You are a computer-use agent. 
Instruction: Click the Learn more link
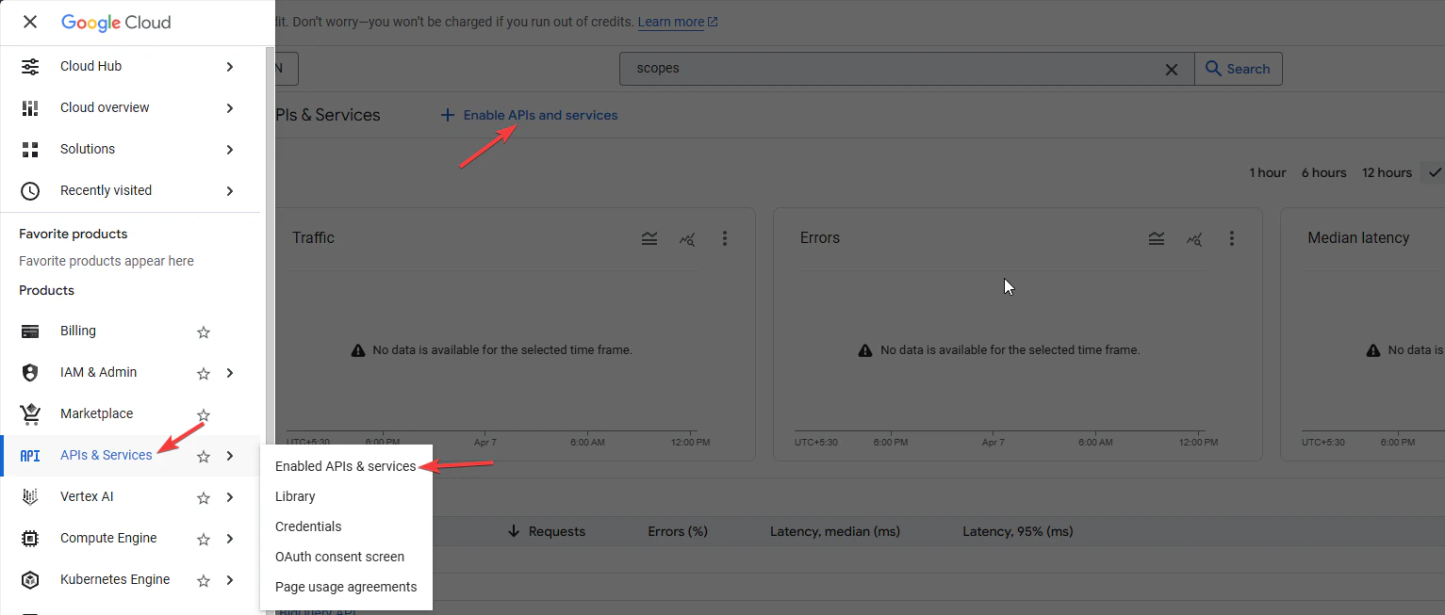click(678, 22)
